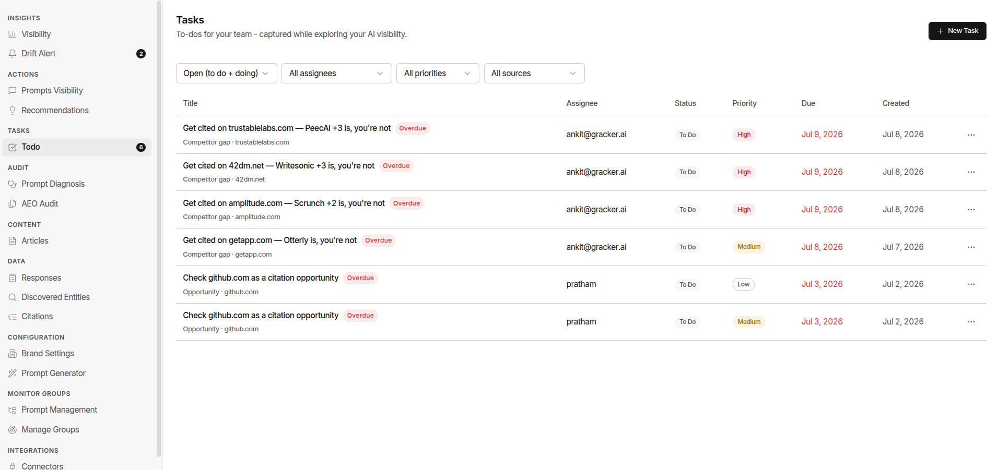Image resolution: width=998 pixels, height=470 pixels.
Task: Open the 42dm.net Writesonic task title
Action: click(278, 166)
